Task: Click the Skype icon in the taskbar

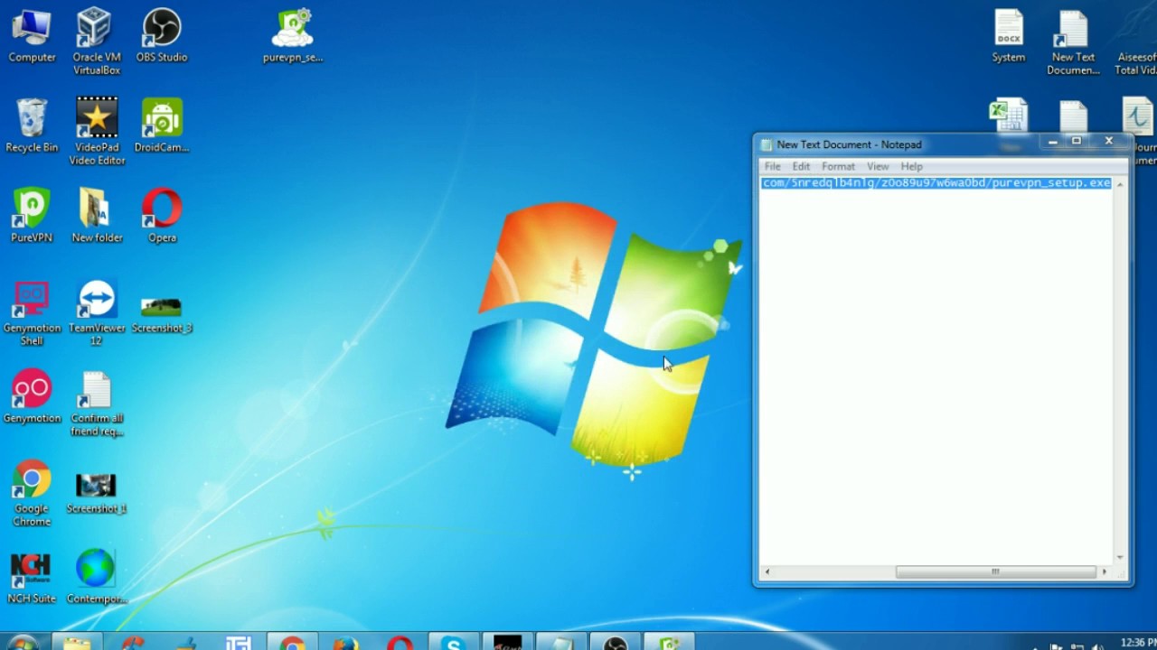Action: tap(453, 643)
